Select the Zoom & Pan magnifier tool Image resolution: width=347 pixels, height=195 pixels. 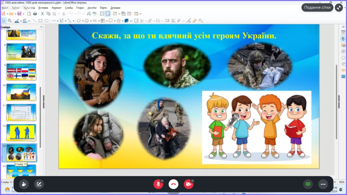(x=9, y=21)
